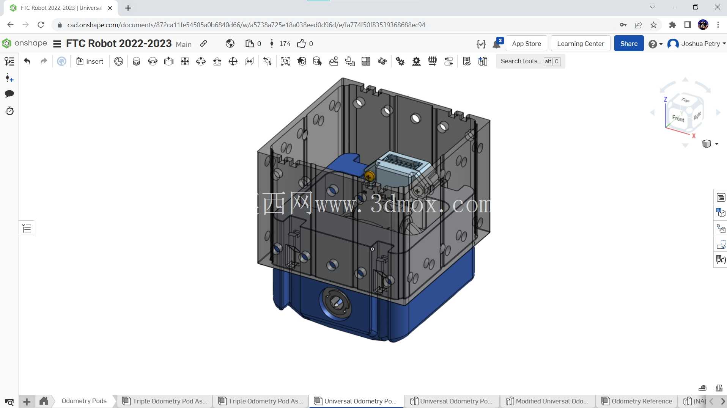This screenshot has width=727, height=408.
Task: Select the Group tool with dashed box
Action: (x=285, y=61)
